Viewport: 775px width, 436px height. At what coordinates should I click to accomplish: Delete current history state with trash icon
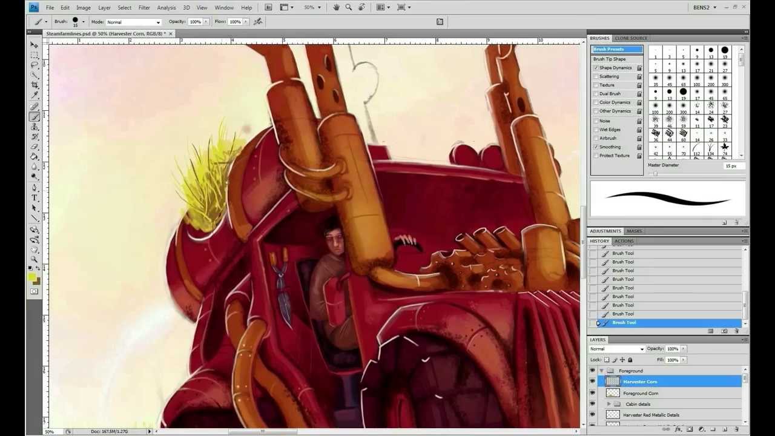[737, 331]
